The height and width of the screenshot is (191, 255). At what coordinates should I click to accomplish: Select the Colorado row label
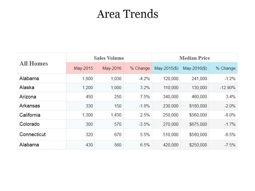click(42, 124)
